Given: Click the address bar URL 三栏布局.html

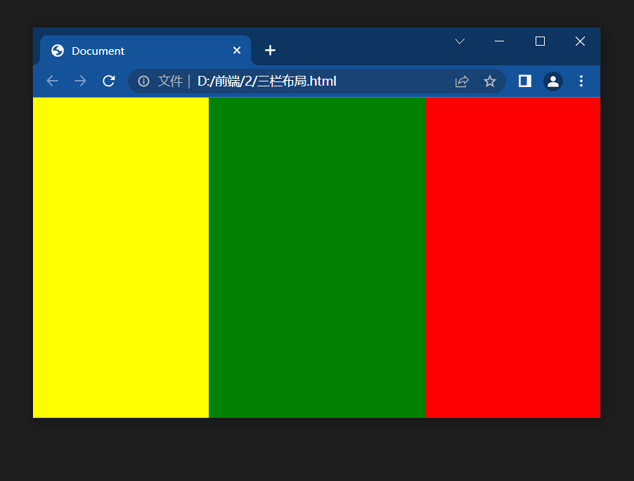Looking at the screenshot, I should (x=266, y=81).
